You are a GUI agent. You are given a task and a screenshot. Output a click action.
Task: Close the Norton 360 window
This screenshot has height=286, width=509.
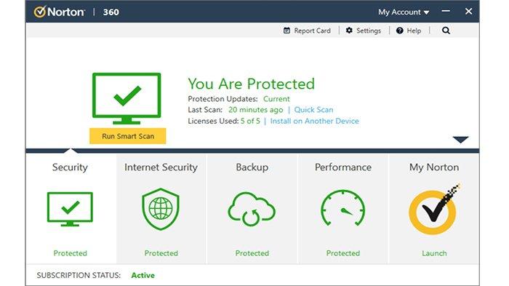(468, 12)
